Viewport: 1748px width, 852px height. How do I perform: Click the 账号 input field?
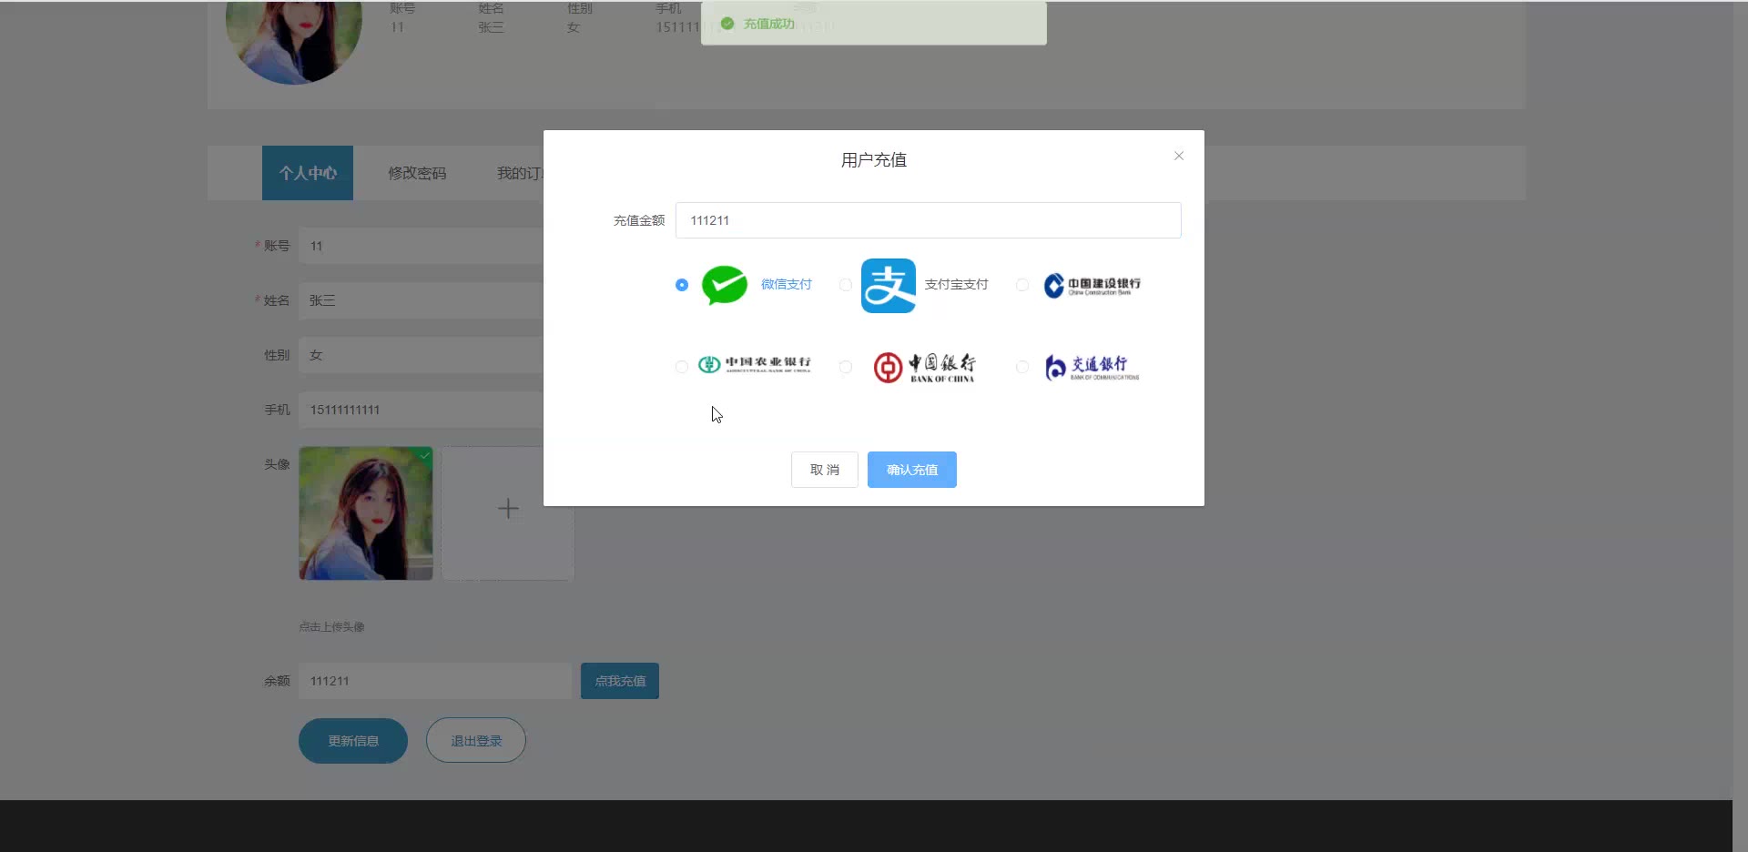point(421,246)
